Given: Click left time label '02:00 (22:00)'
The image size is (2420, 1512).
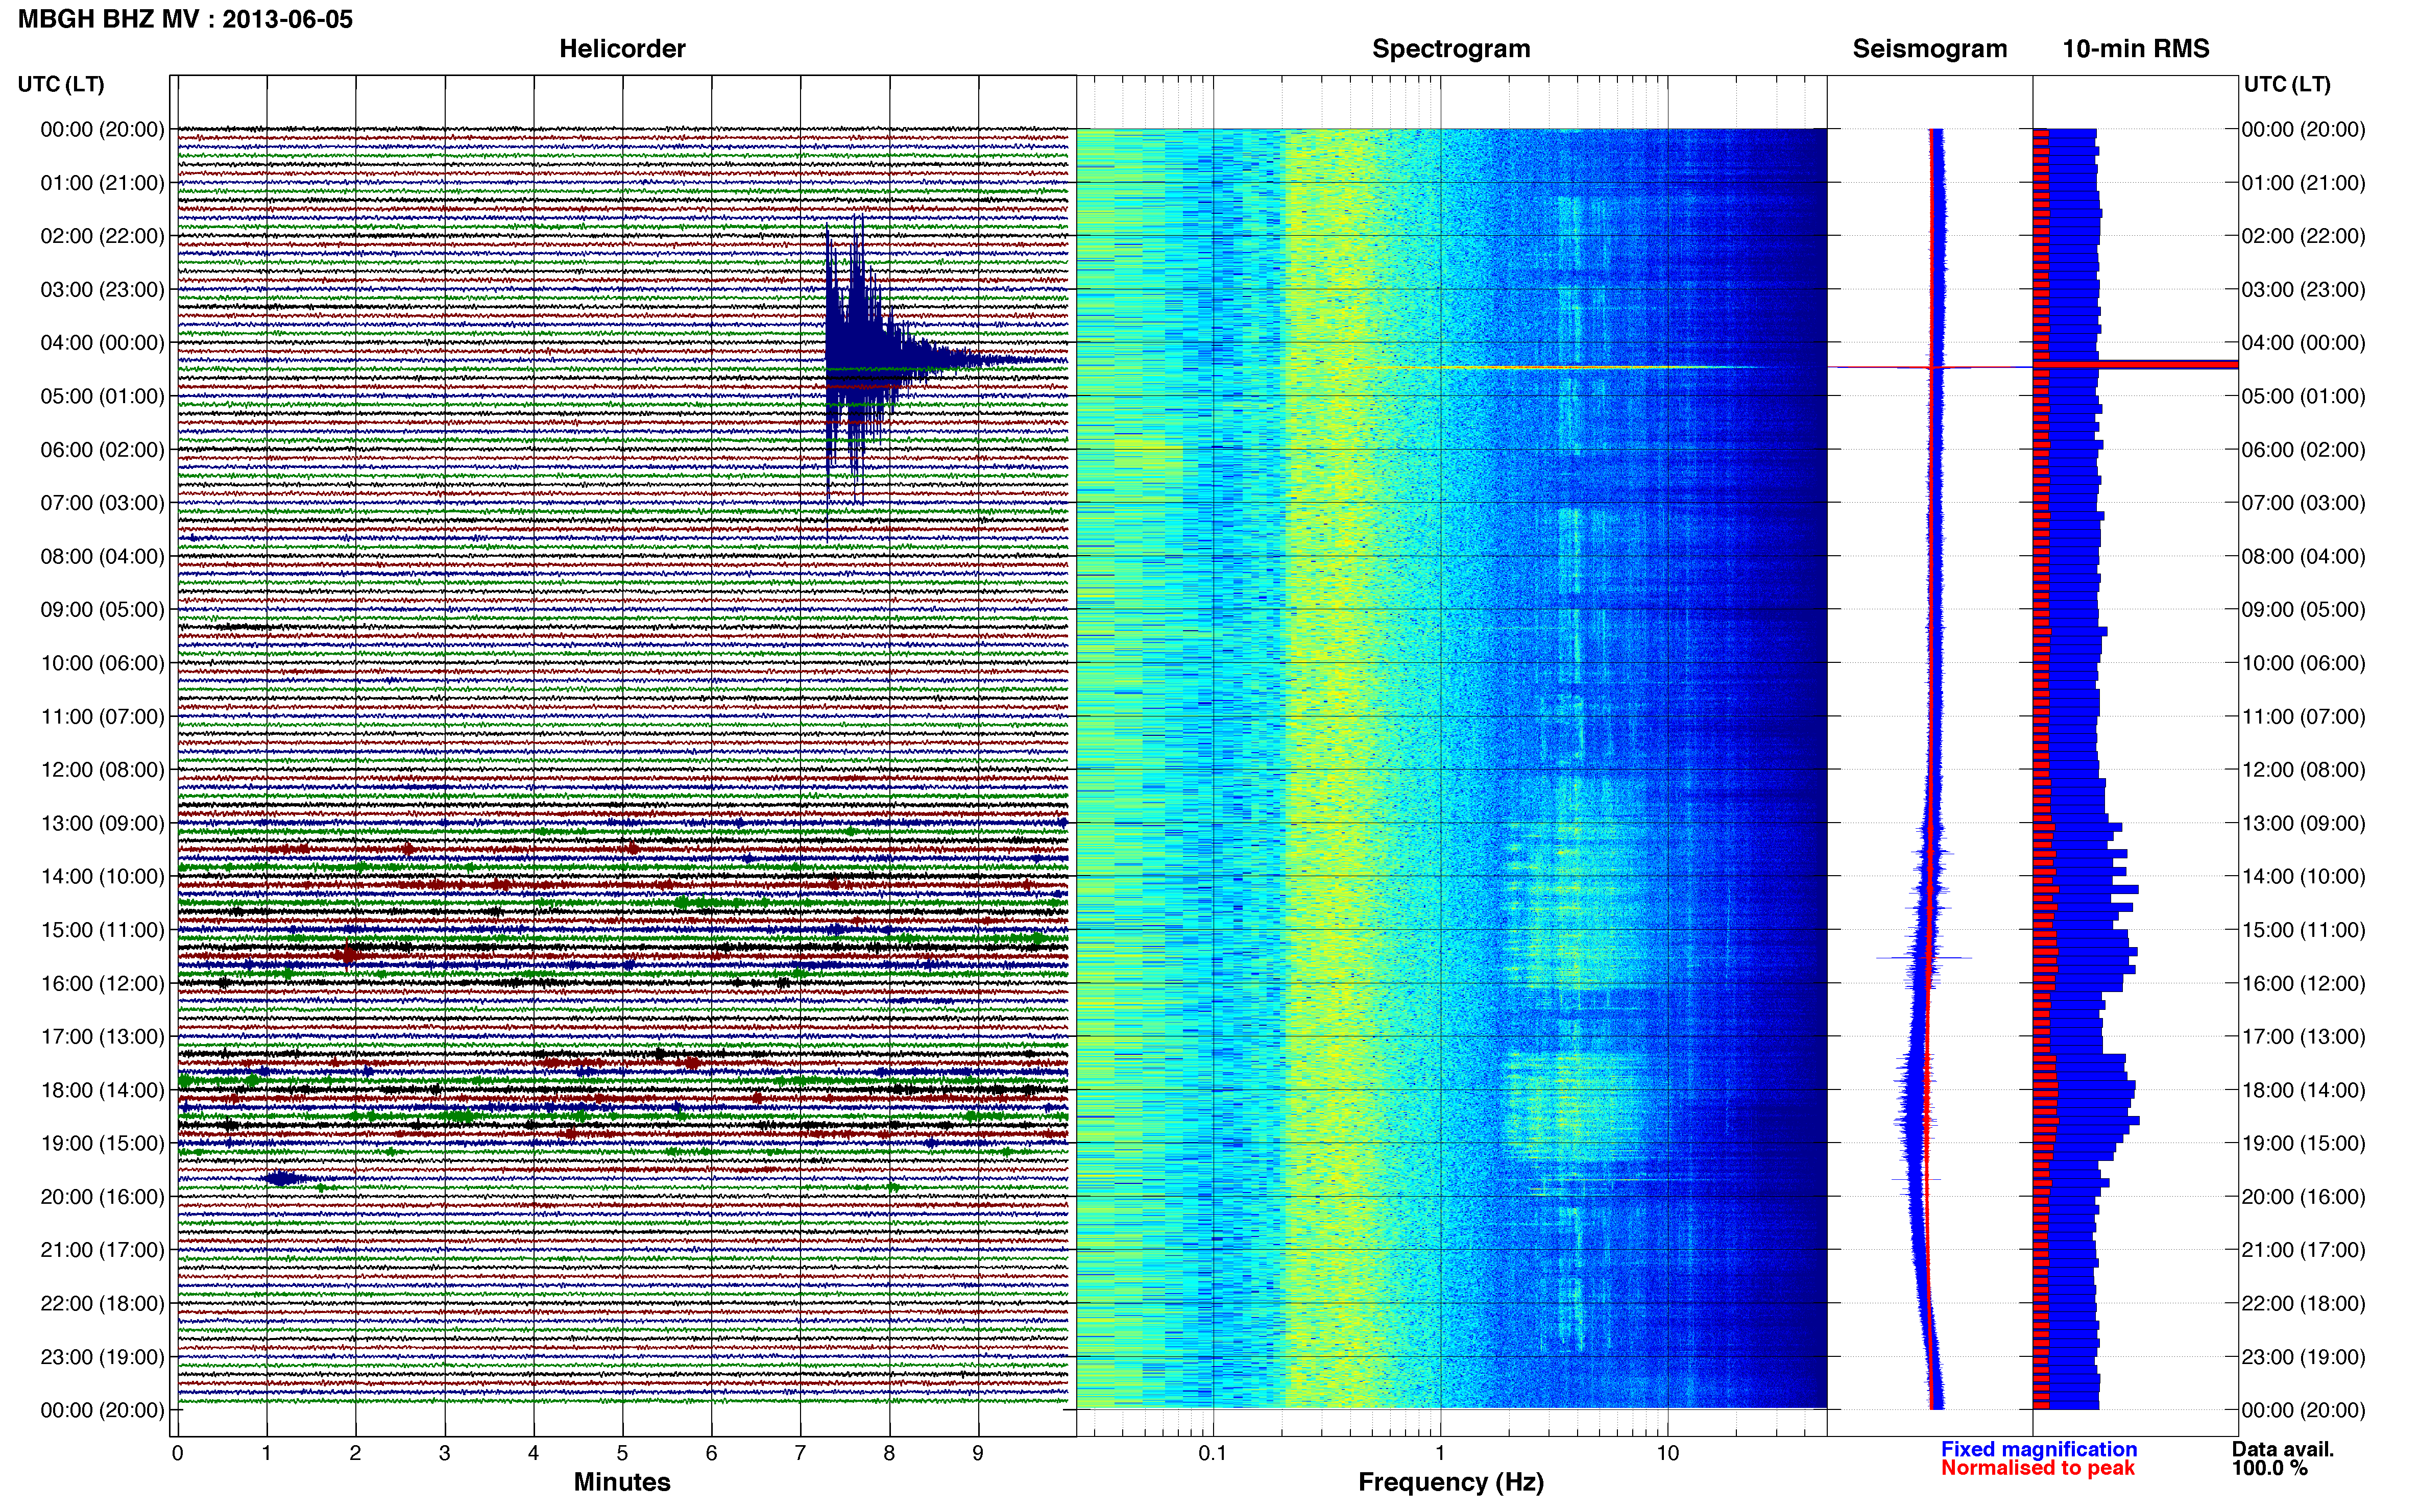Looking at the screenshot, I should pyautogui.click(x=102, y=236).
